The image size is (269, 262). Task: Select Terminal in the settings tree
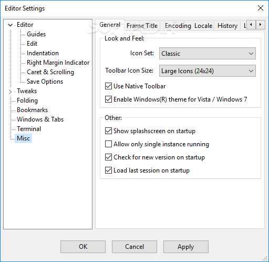[29, 129]
